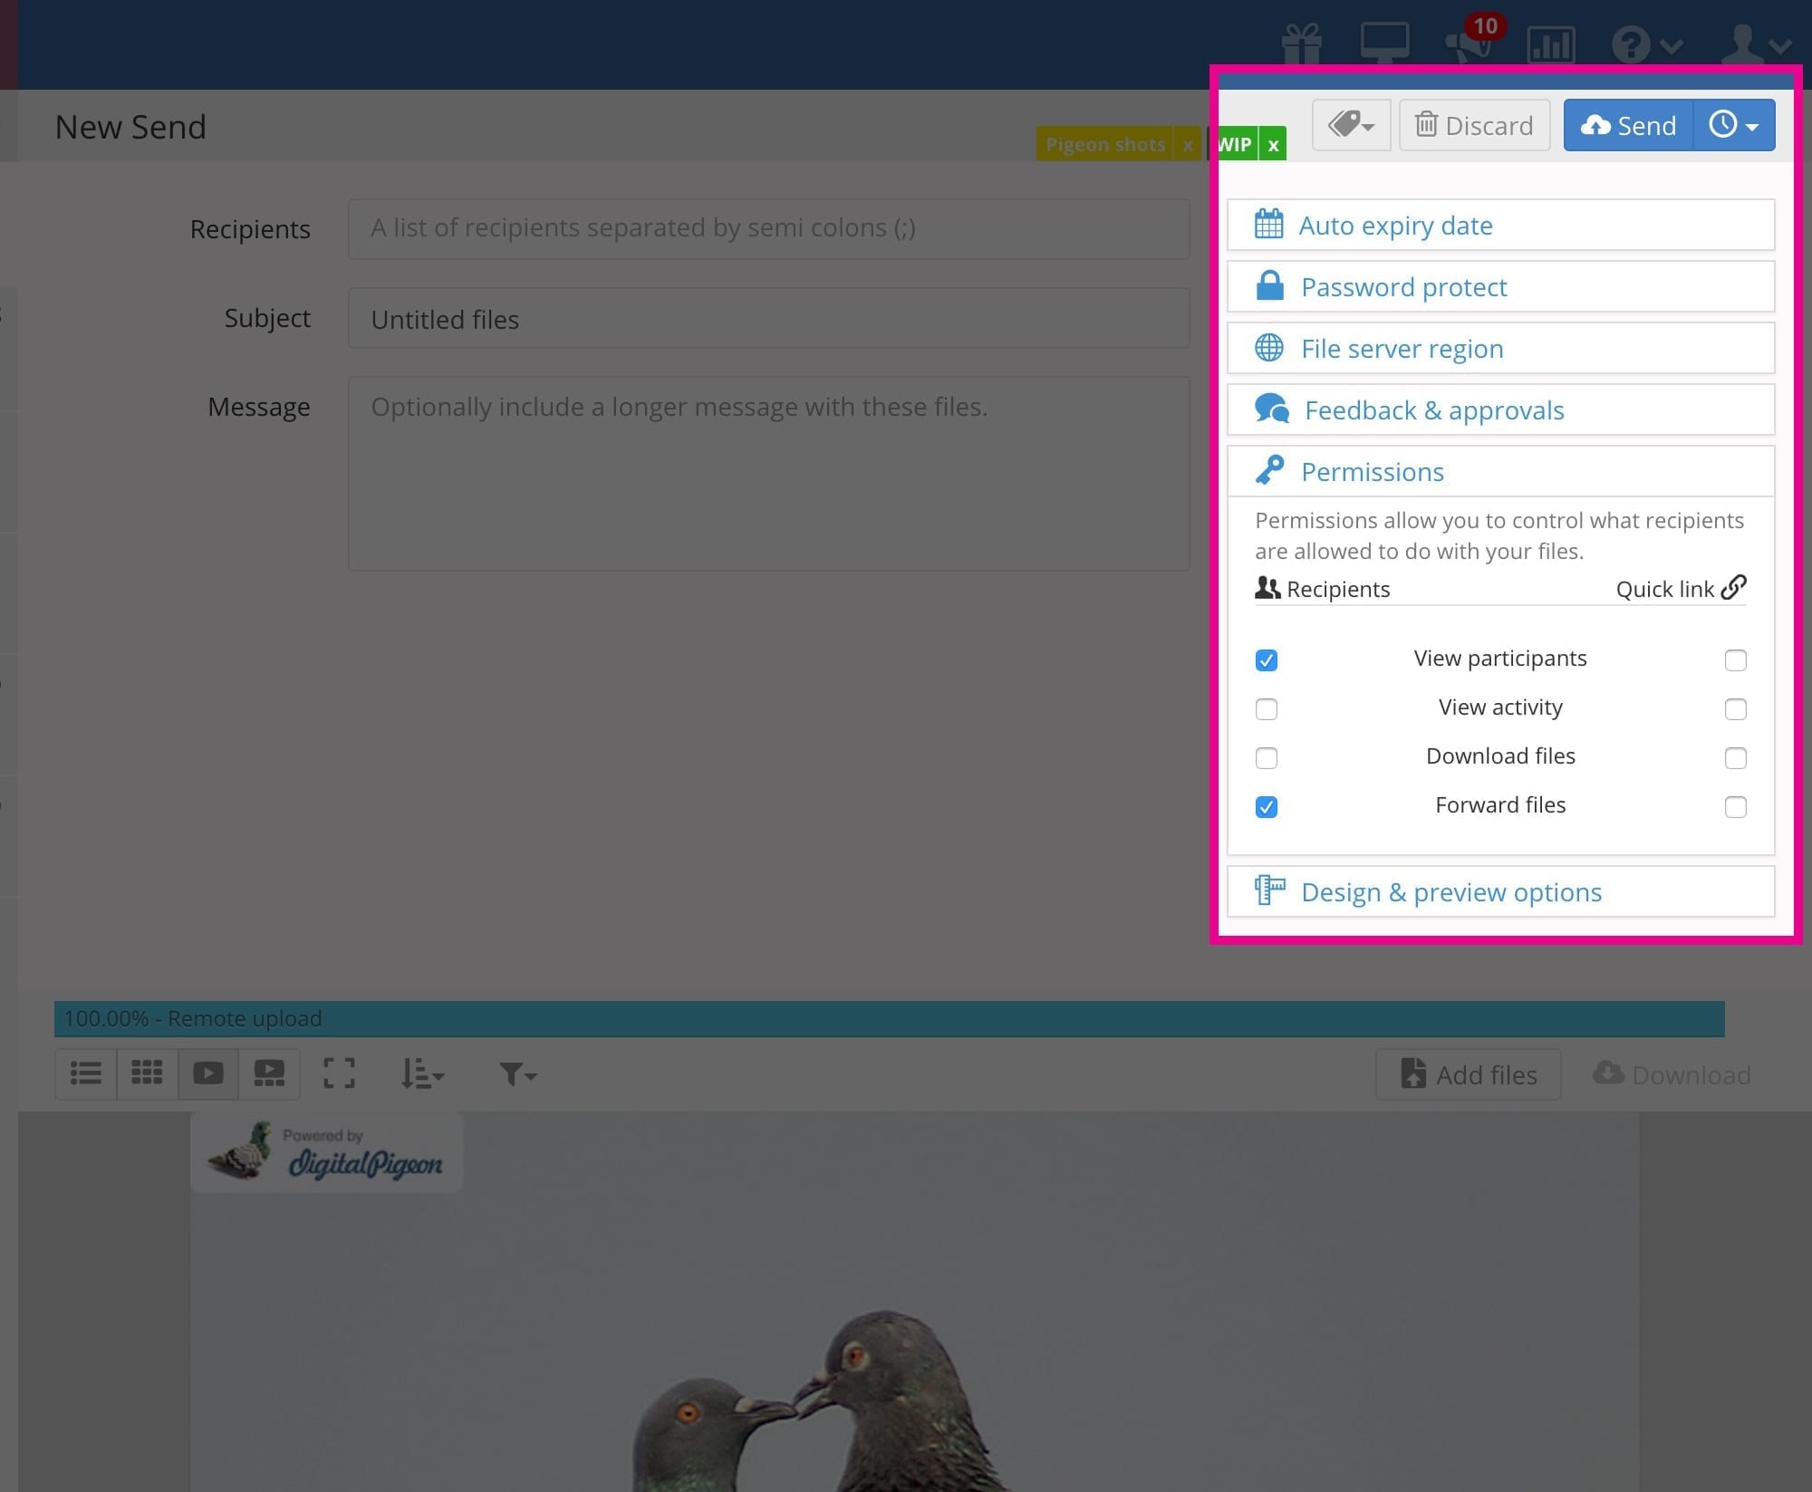Viewport: 1812px width, 1492px height.
Task: Click the Feedback and approvals chat icon
Action: pos(1268,408)
